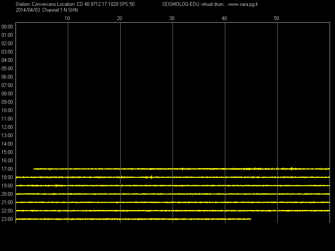Click the www.sara.pg.it web address
This screenshot has height=251, width=335.
coord(243,4)
